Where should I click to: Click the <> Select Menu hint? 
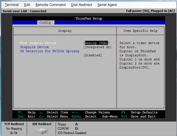[54, 116]
